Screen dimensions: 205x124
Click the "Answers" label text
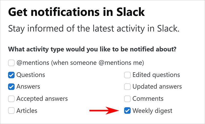28,87
